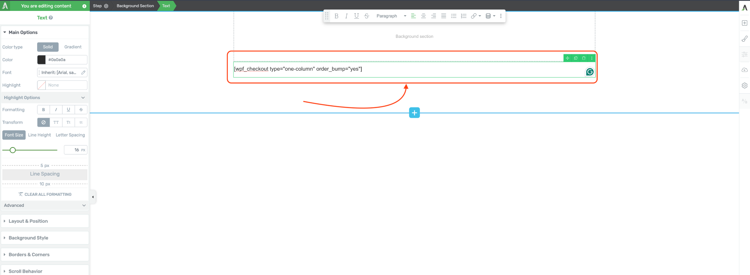The width and height of the screenshot is (750, 275).
Task: Expand the Layout & Position panel
Action: pyautogui.click(x=45, y=221)
